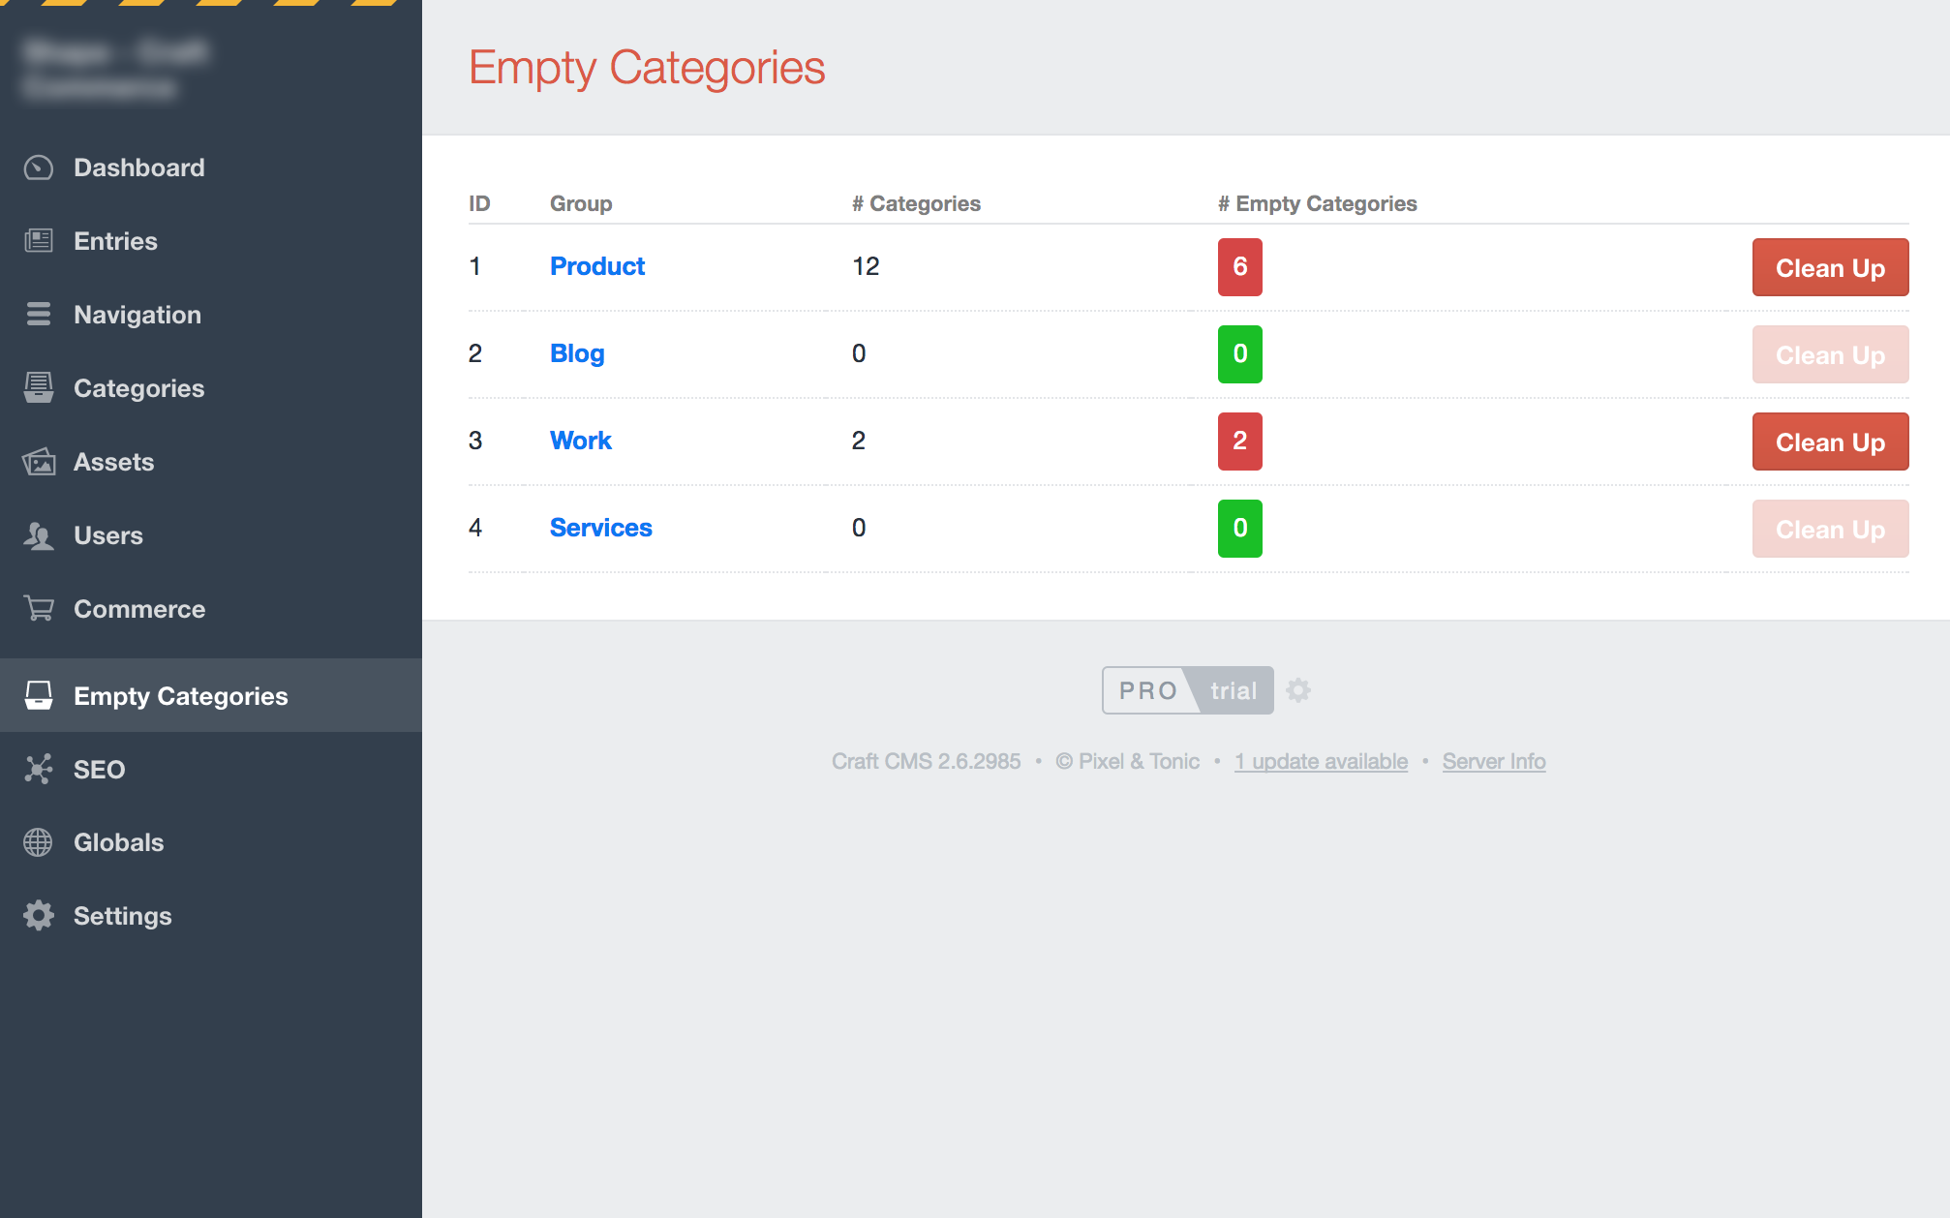Click the gear icon beside PRO trial badge
Viewport: 1950px width, 1218px height.
point(1298,690)
